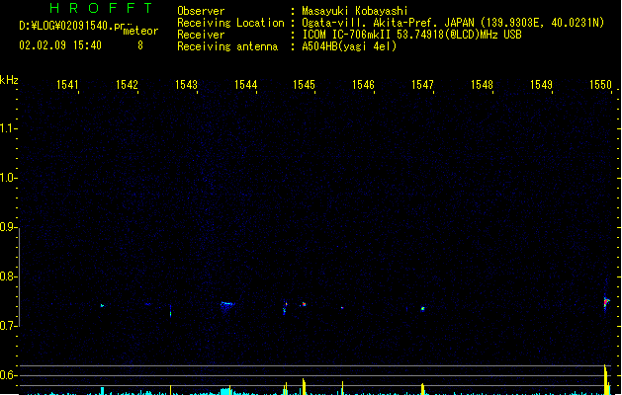The image size is (622, 395).
Task: Click the strong red echo below 1550
Action: pos(606,302)
